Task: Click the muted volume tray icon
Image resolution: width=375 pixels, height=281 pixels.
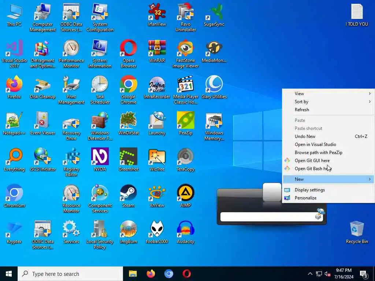Action: (x=328, y=274)
